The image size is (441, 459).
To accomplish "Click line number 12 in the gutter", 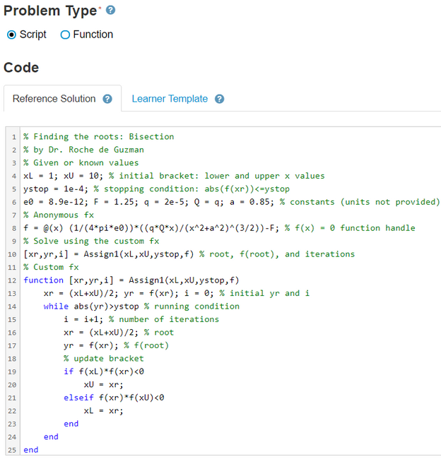I will (x=12, y=280).
